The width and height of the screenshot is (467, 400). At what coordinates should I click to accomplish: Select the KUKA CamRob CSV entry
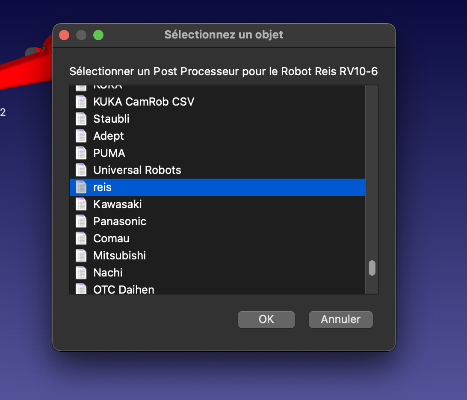(x=144, y=102)
